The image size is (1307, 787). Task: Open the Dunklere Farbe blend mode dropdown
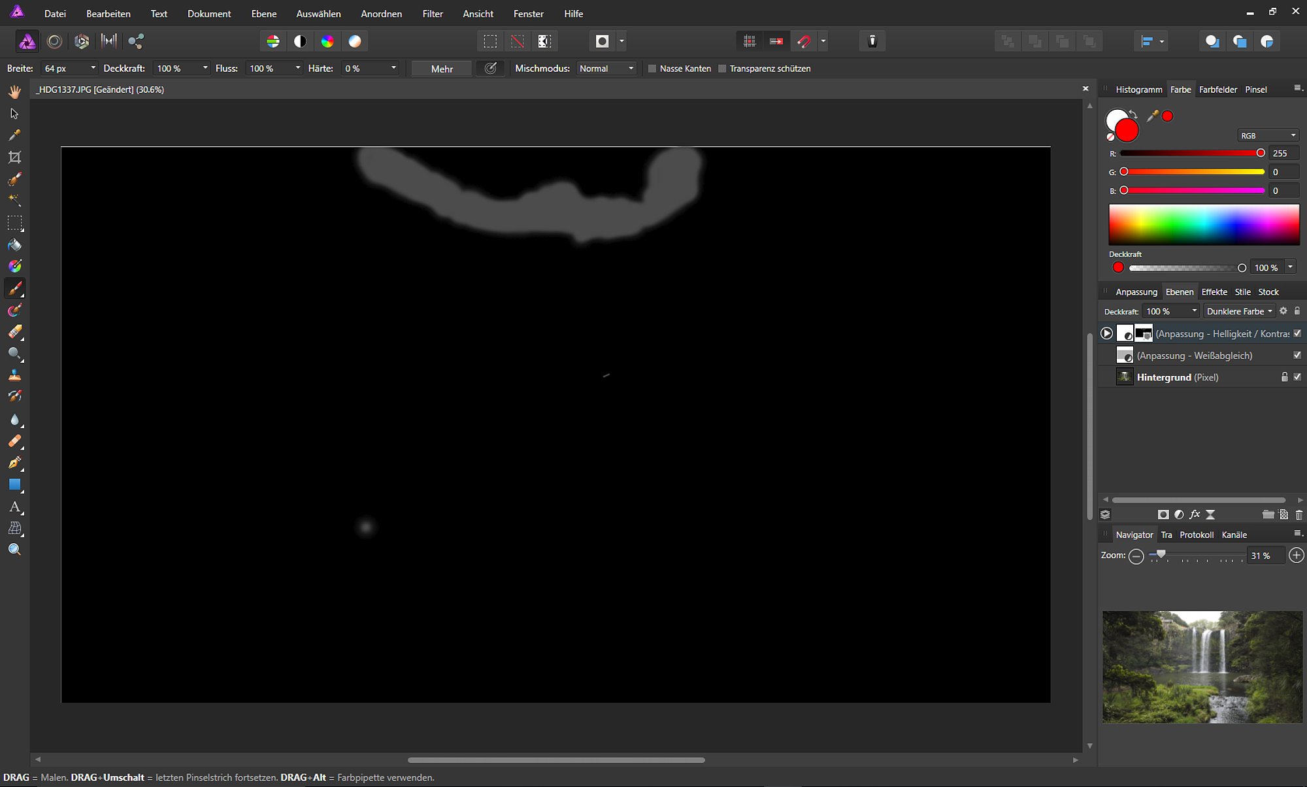tap(1240, 311)
